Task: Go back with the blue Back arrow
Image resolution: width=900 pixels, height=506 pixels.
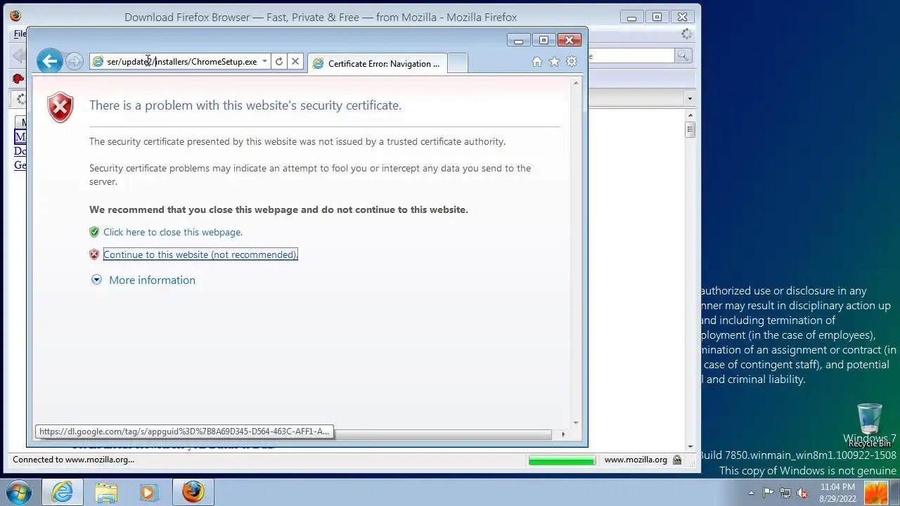Action: (x=49, y=61)
